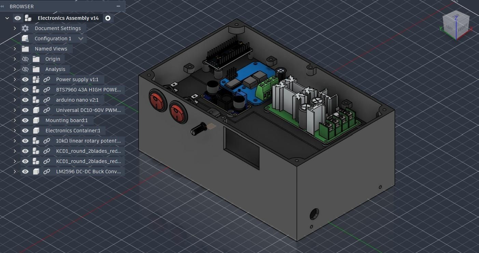Select the Power supply v1:1 label
The image size is (479, 253).
click(x=77, y=79)
